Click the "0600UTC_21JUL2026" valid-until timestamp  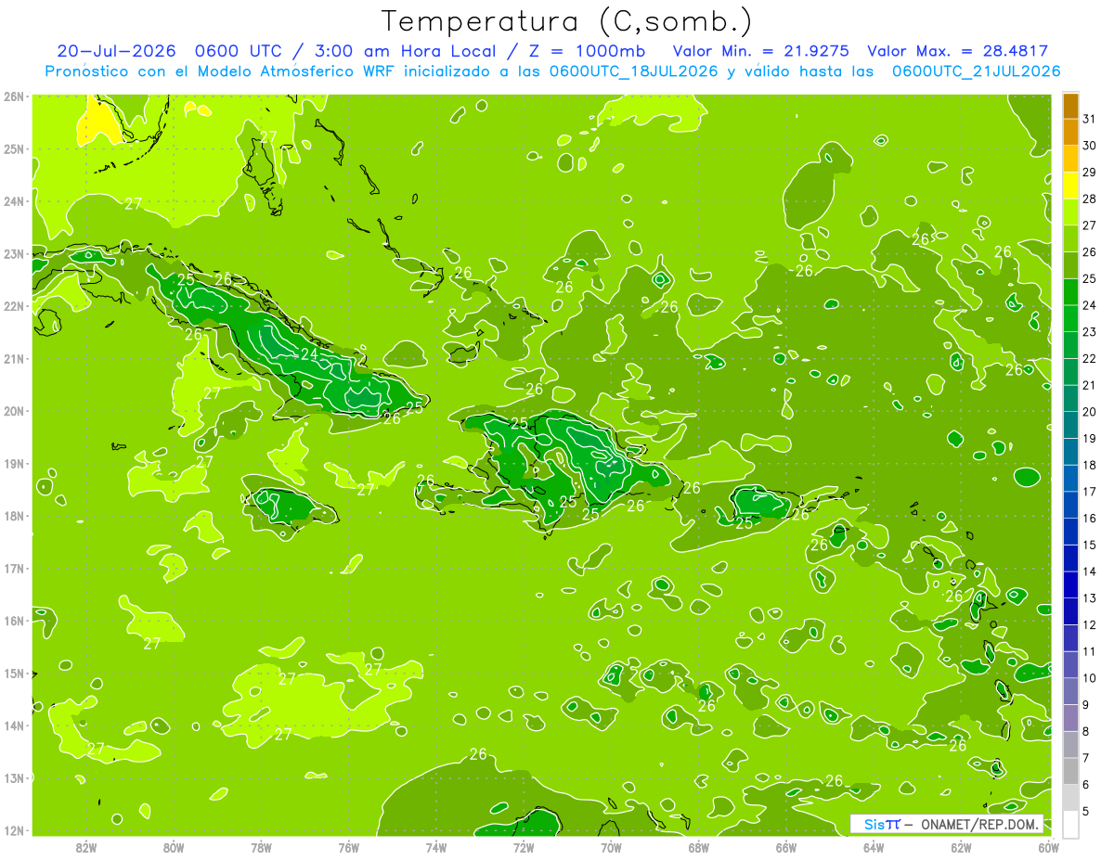click(976, 71)
